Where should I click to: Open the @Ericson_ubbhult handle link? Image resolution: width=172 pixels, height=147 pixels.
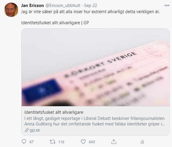tap(63, 6)
